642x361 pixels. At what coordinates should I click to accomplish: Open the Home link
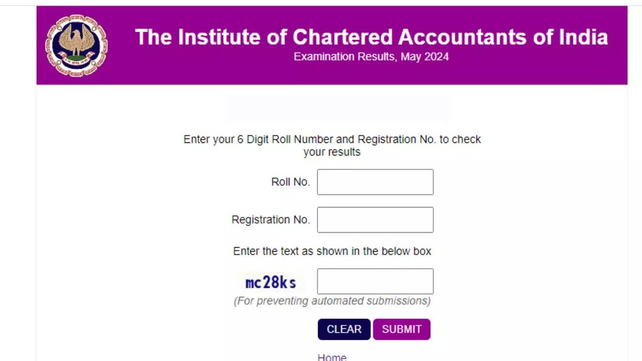pyautogui.click(x=332, y=357)
